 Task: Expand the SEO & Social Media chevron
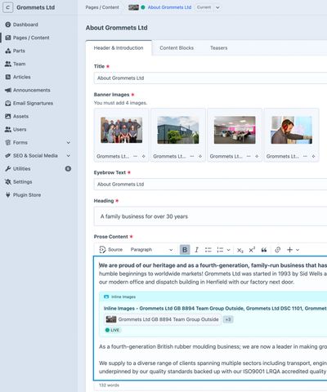[x=69, y=155]
